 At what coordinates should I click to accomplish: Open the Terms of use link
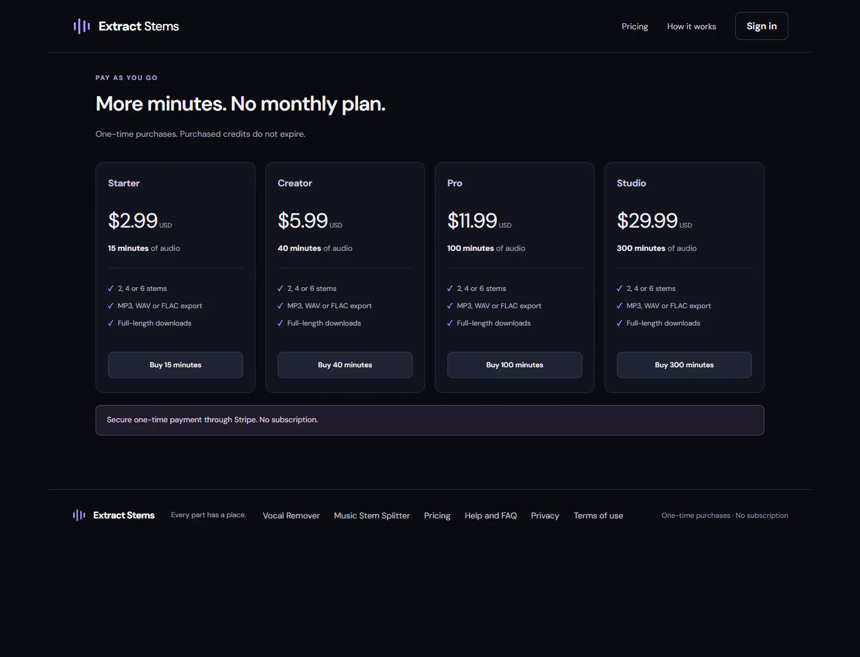click(x=598, y=515)
